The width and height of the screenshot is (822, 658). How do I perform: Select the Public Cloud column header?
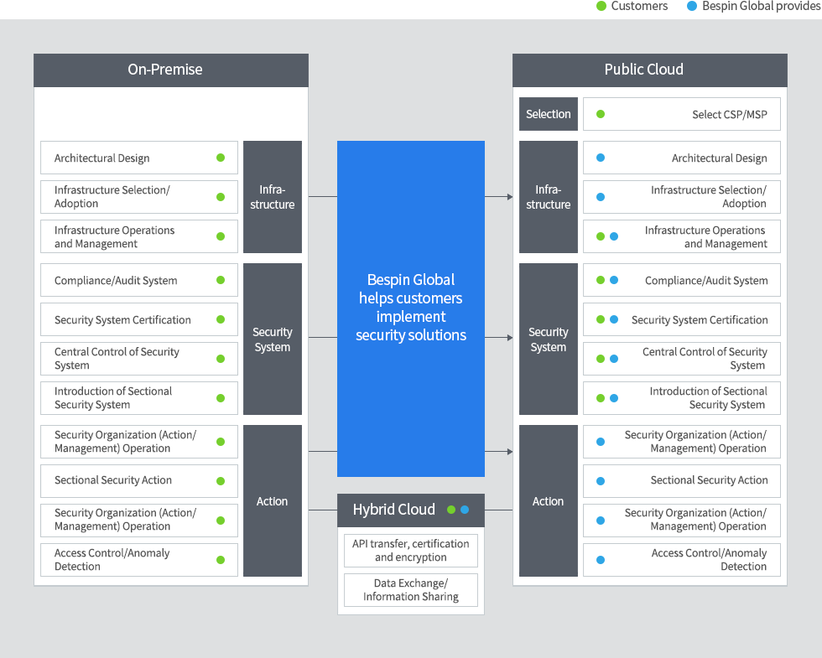[649, 70]
